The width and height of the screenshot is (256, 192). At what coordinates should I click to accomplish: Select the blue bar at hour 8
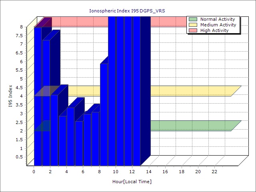click(x=104, y=116)
